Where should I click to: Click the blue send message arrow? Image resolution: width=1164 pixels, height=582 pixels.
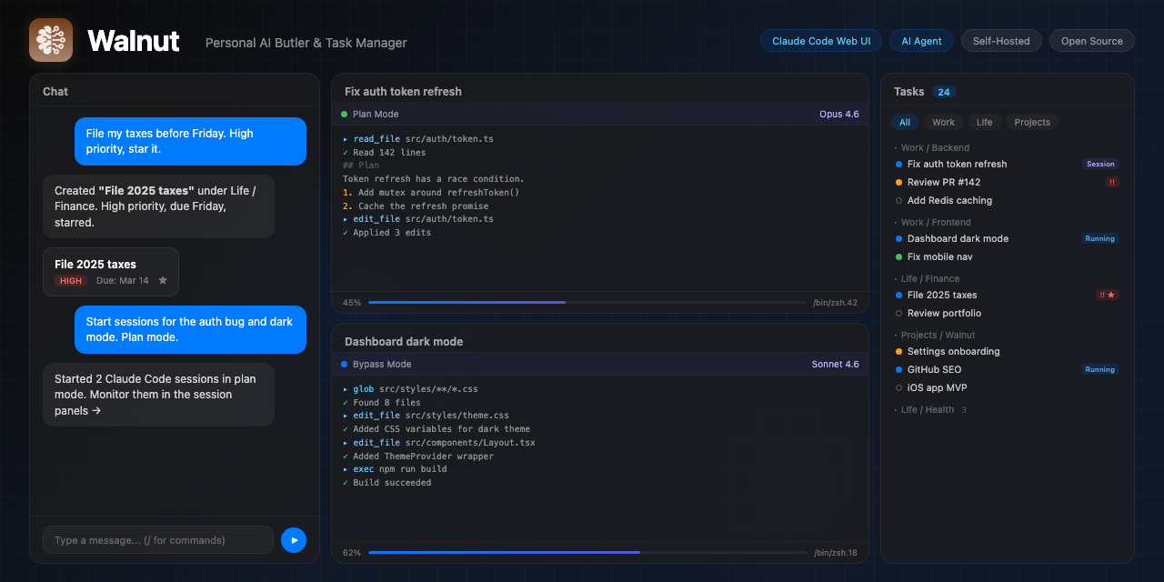pos(293,539)
